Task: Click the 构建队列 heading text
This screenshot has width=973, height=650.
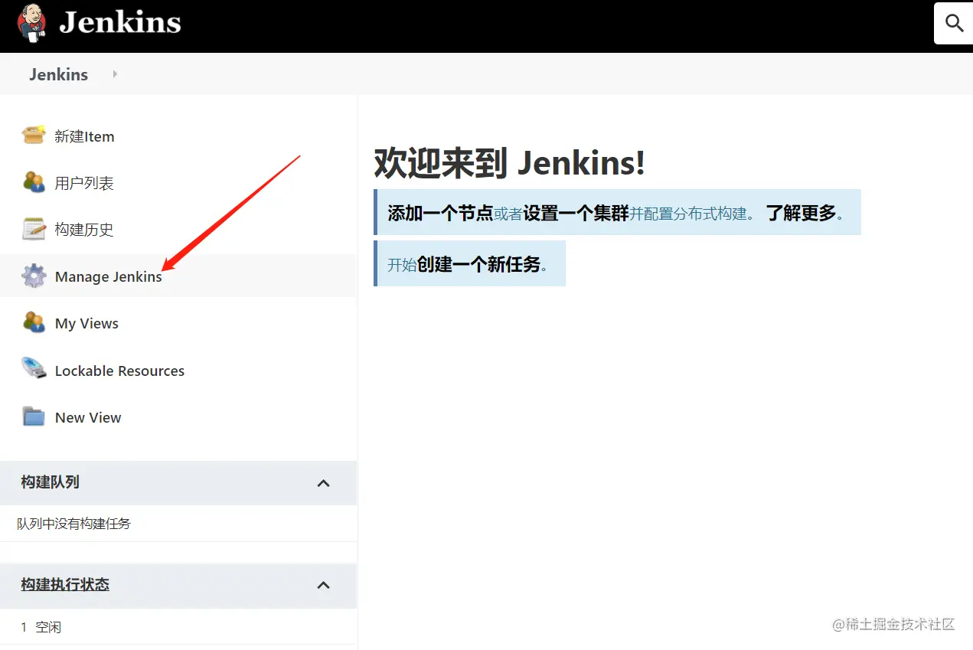Action: [51, 482]
